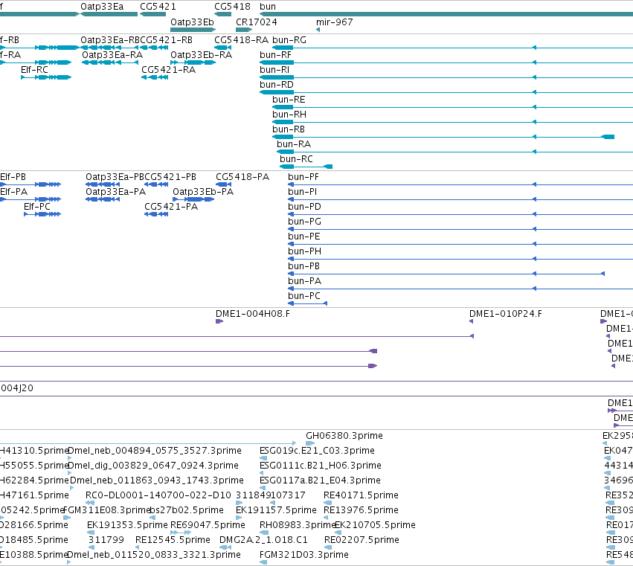The image size is (633, 566).
Task: Select transcript bun-RB
Action: pos(443,137)
